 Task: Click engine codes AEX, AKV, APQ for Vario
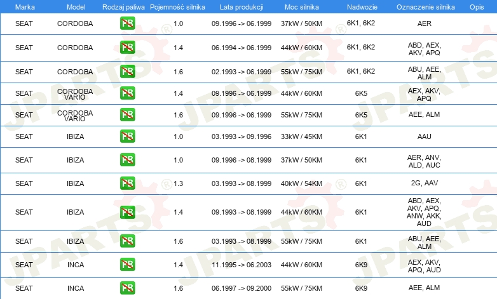(424, 95)
